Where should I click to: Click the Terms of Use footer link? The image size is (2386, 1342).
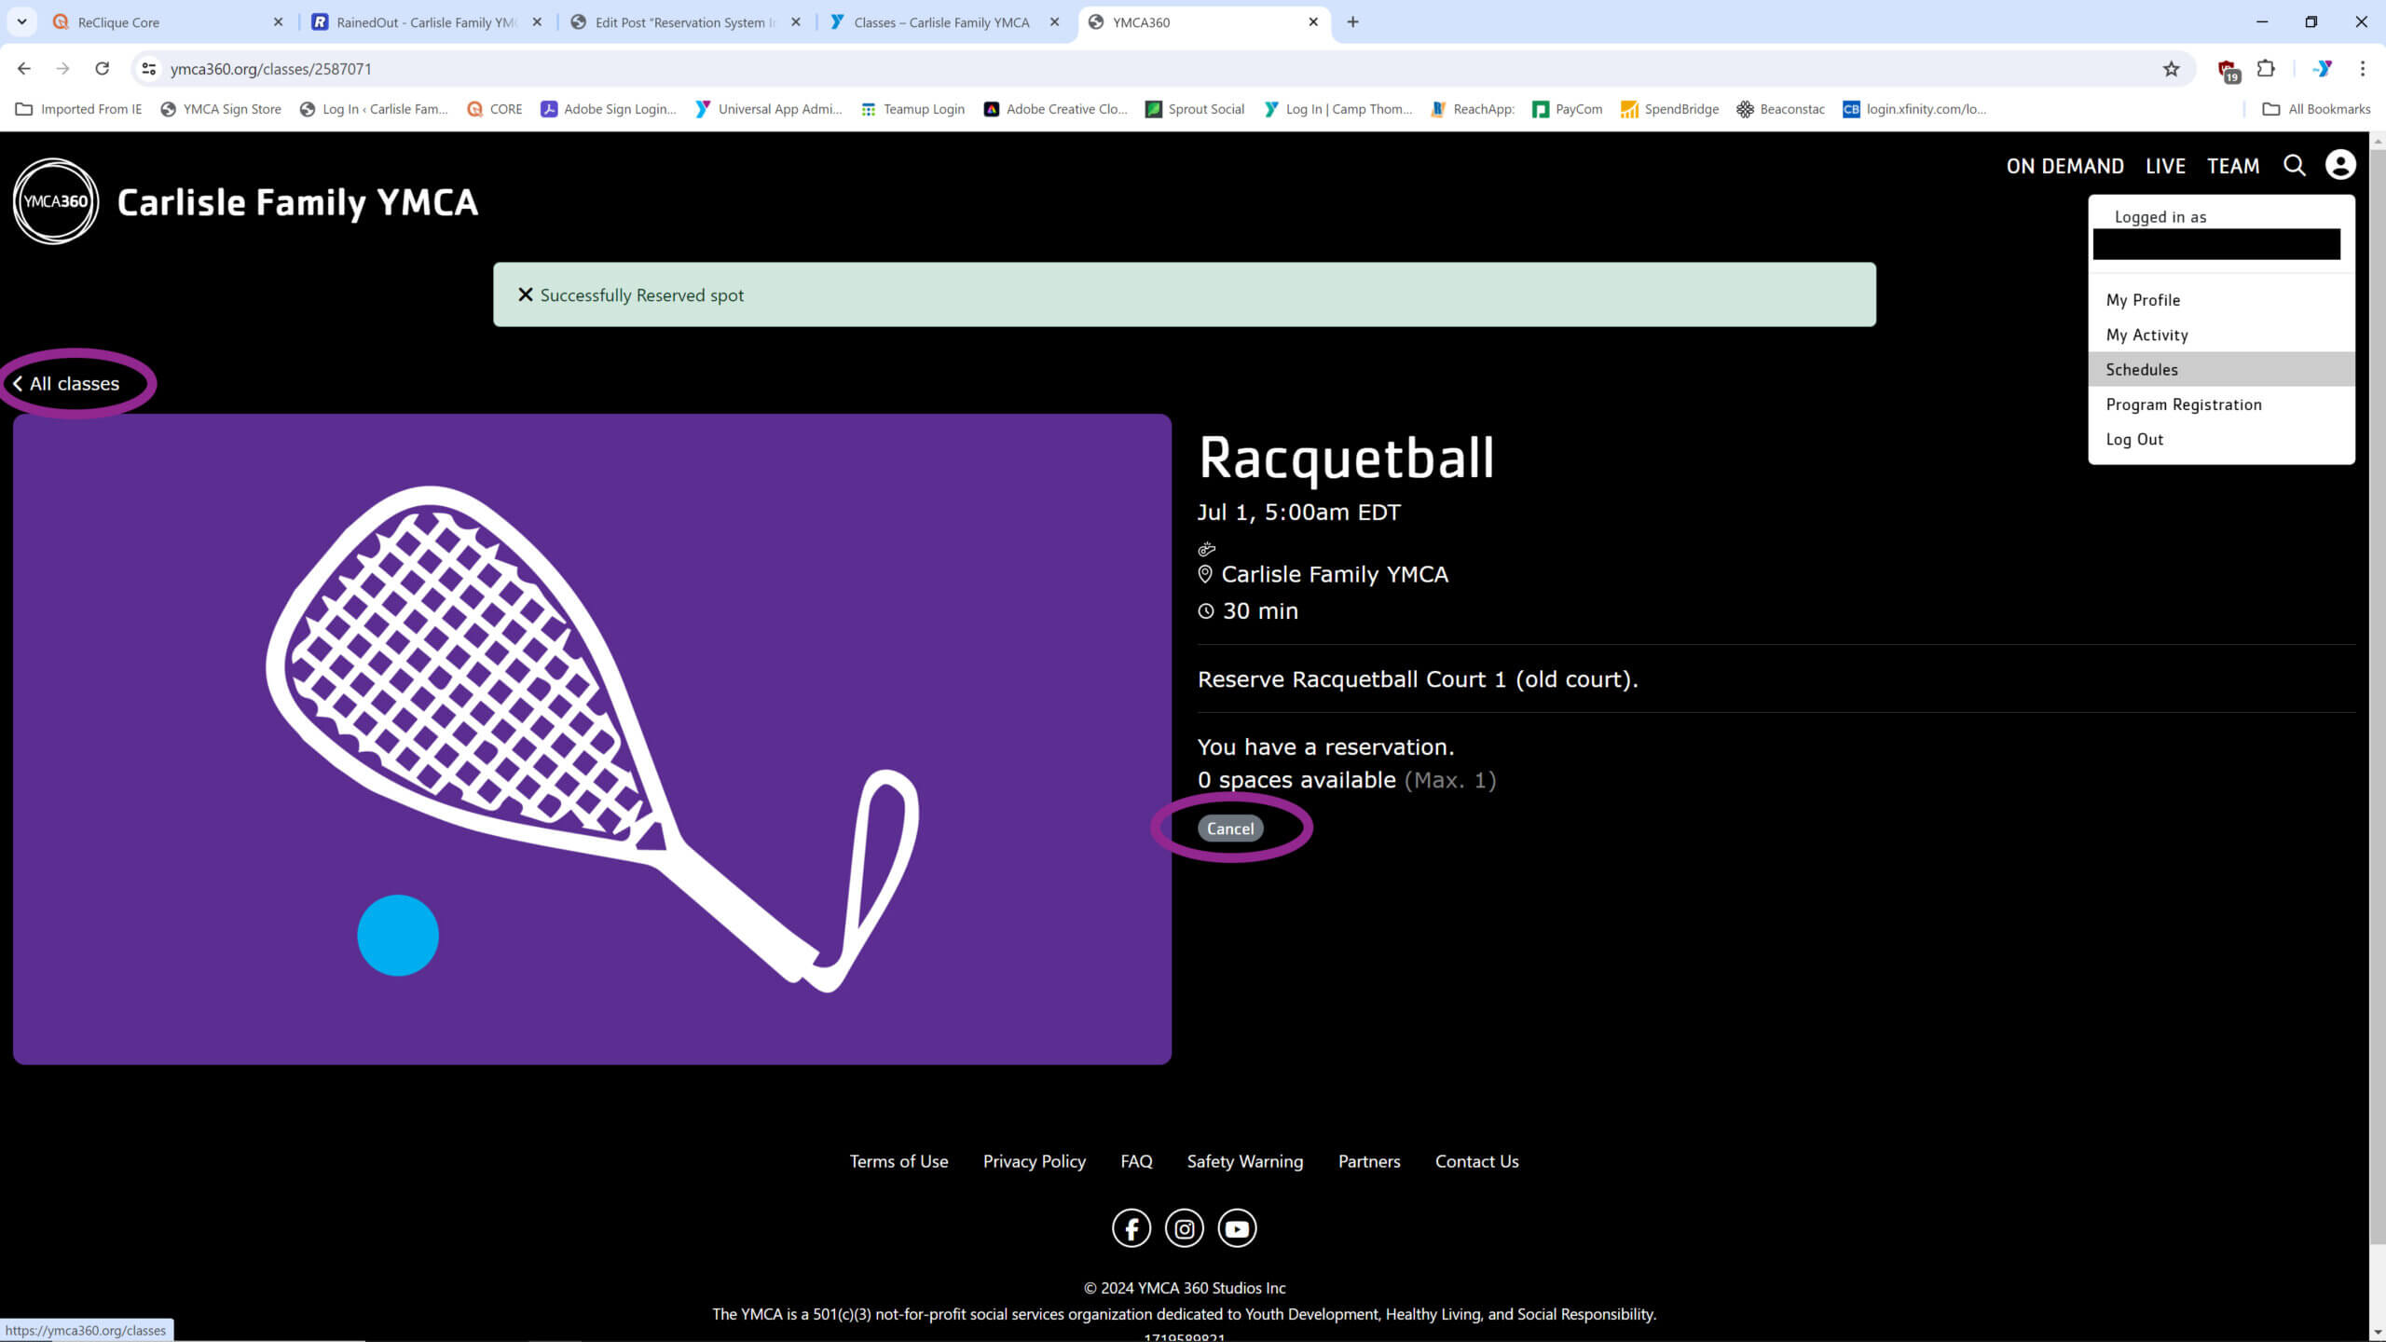click(x=899, y=1160)
